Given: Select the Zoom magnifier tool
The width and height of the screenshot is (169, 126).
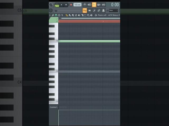Looking at the screenshot, I should [88, 15].
